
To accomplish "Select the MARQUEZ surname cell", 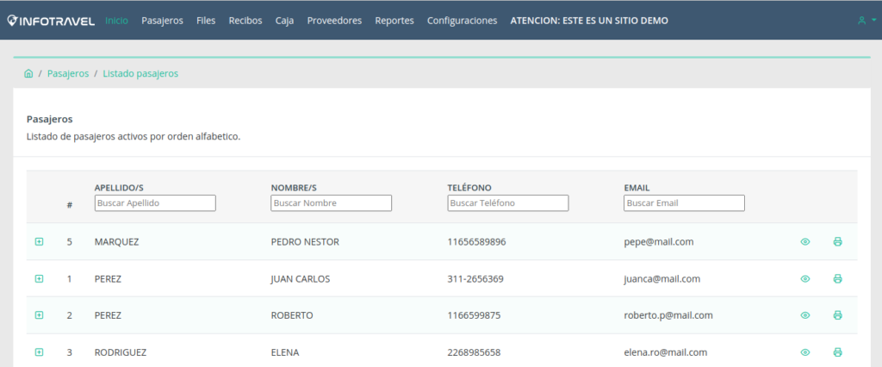I will (116, 242).
